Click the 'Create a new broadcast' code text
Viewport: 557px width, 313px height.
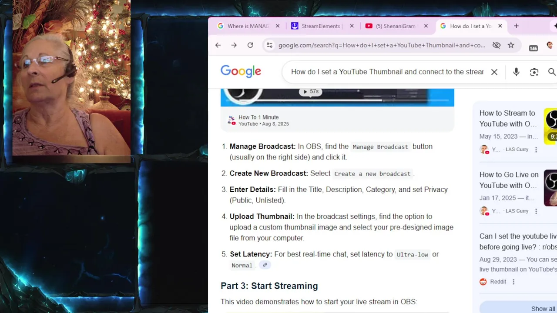coord(372,174)
